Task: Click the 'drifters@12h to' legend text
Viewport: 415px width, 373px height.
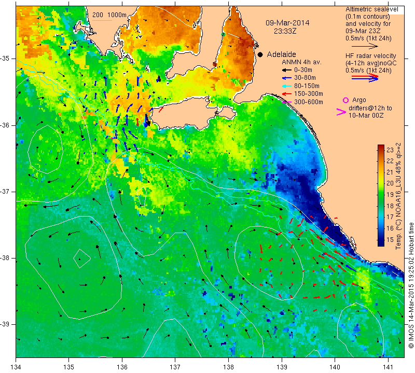Action: coord(370,108)
